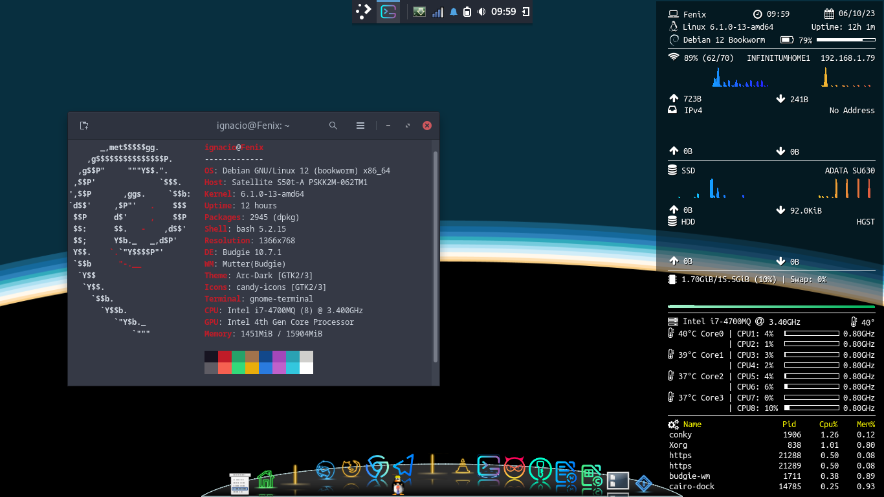Toggle the Raven sidebar panel icon
This screenshot has width=884, height=497.
tap(525, 12)
